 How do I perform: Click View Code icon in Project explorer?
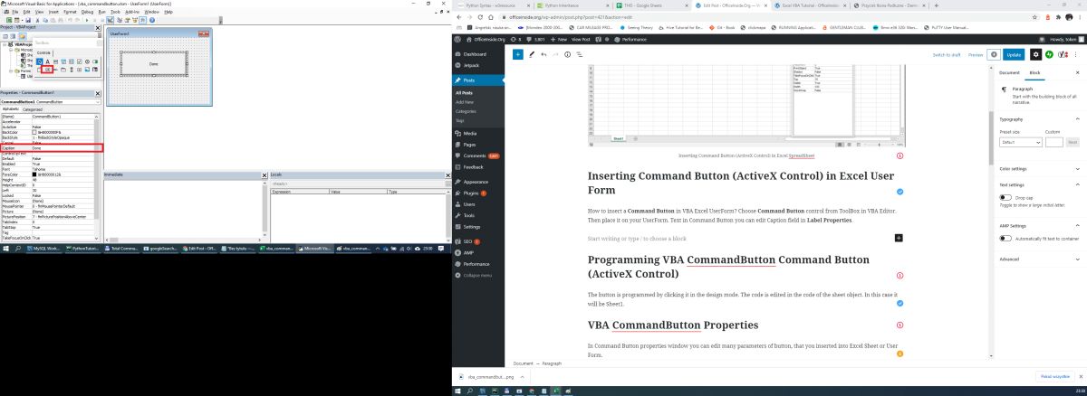coord(5,36)
